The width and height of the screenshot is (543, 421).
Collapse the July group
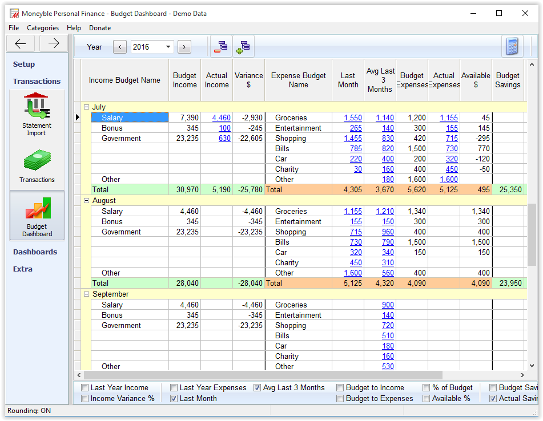87,107
